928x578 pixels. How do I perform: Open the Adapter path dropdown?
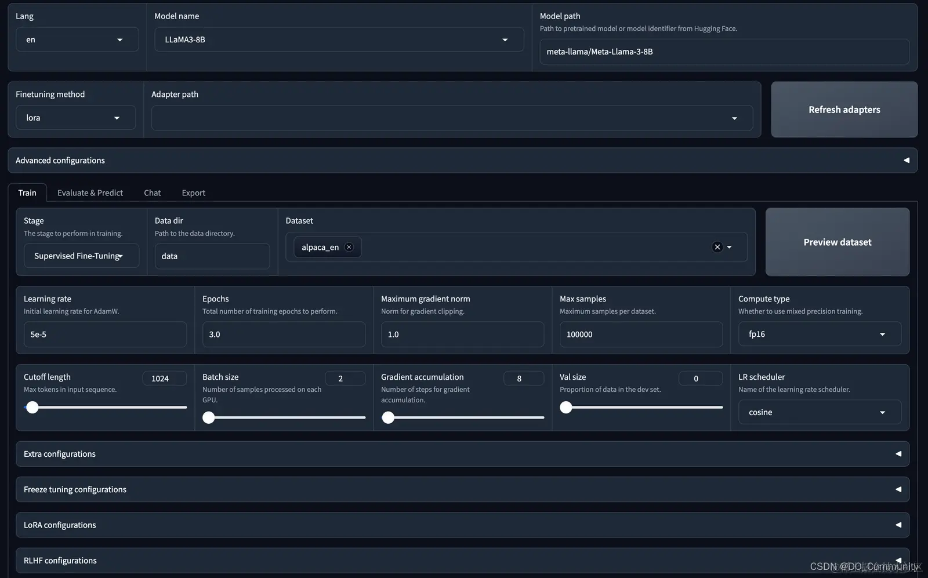pyautogui.click(x=452, y=118)
